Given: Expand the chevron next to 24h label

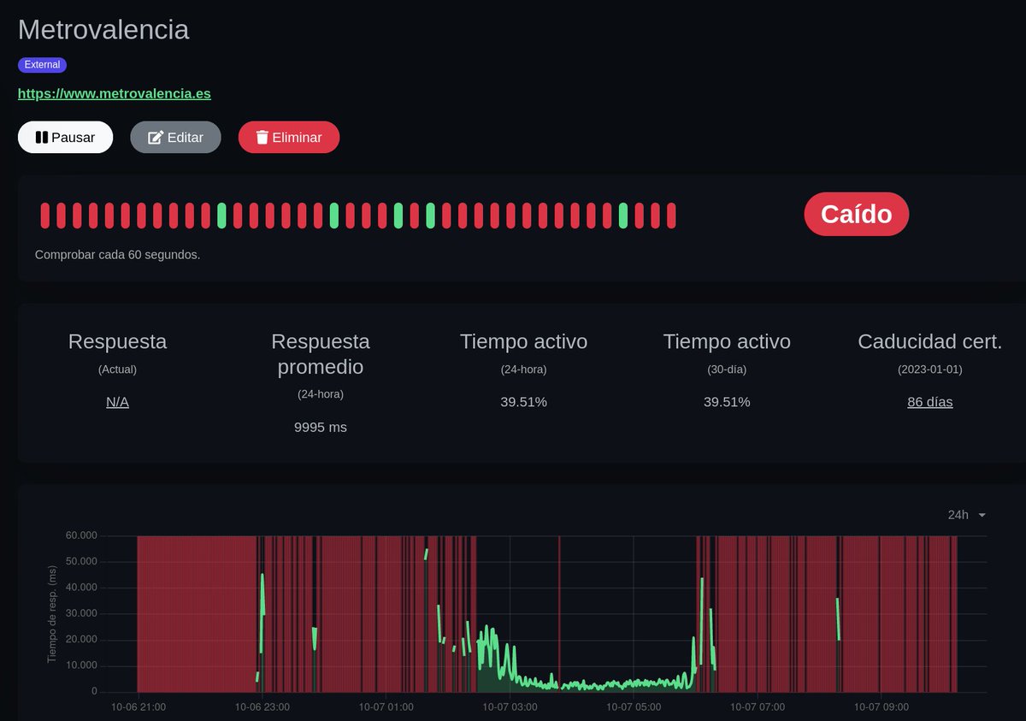Looking at the screenshot, I should [x=982, y=515].
